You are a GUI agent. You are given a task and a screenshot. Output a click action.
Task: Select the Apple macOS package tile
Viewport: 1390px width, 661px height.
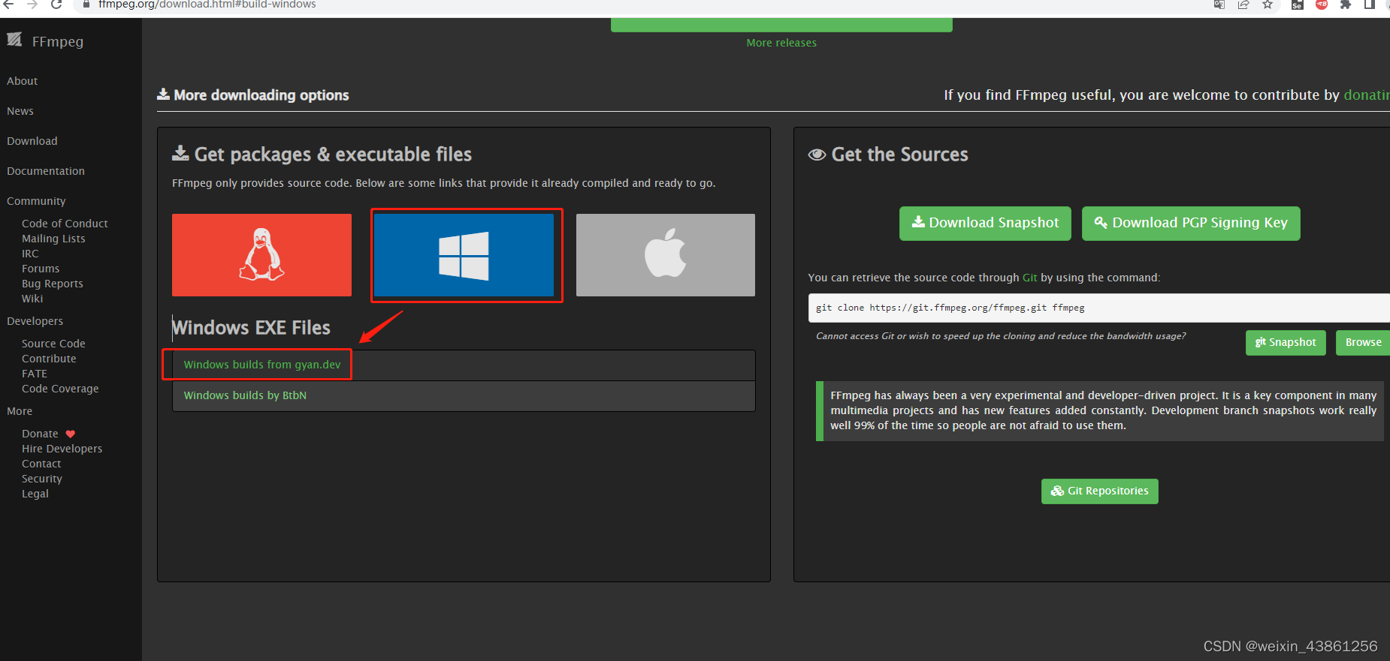pos(666,255)
